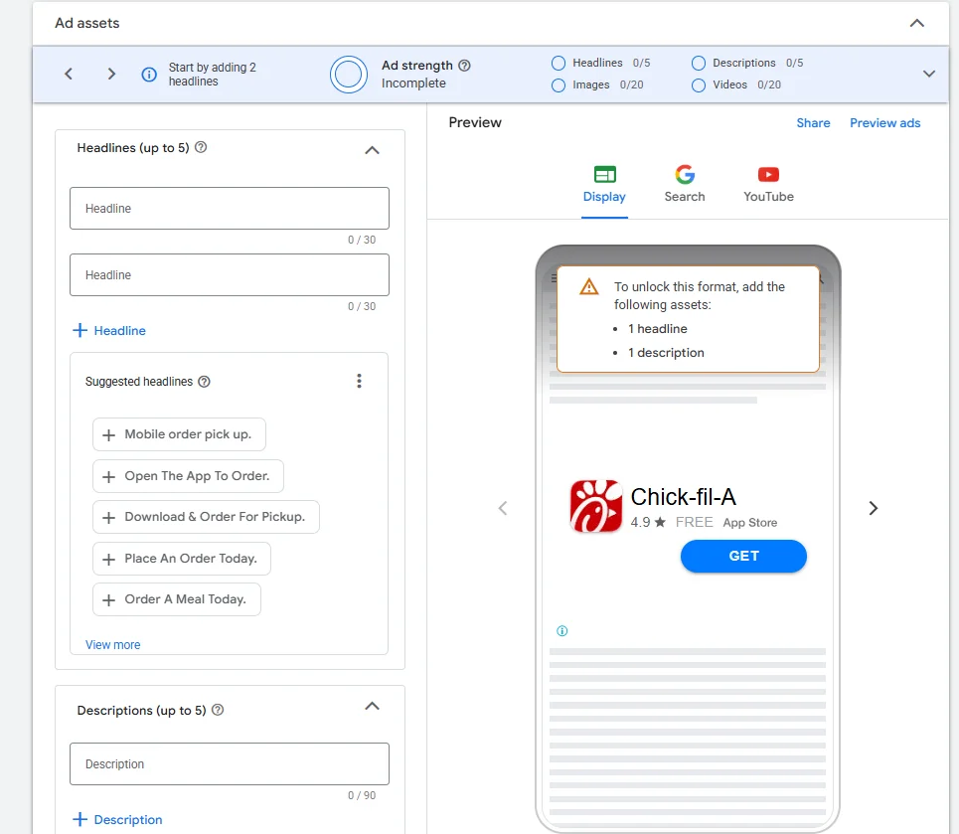This screenshot has width=959, height=834.
Task: Click View more suggested headlines
Action: [x=112, y=645]
